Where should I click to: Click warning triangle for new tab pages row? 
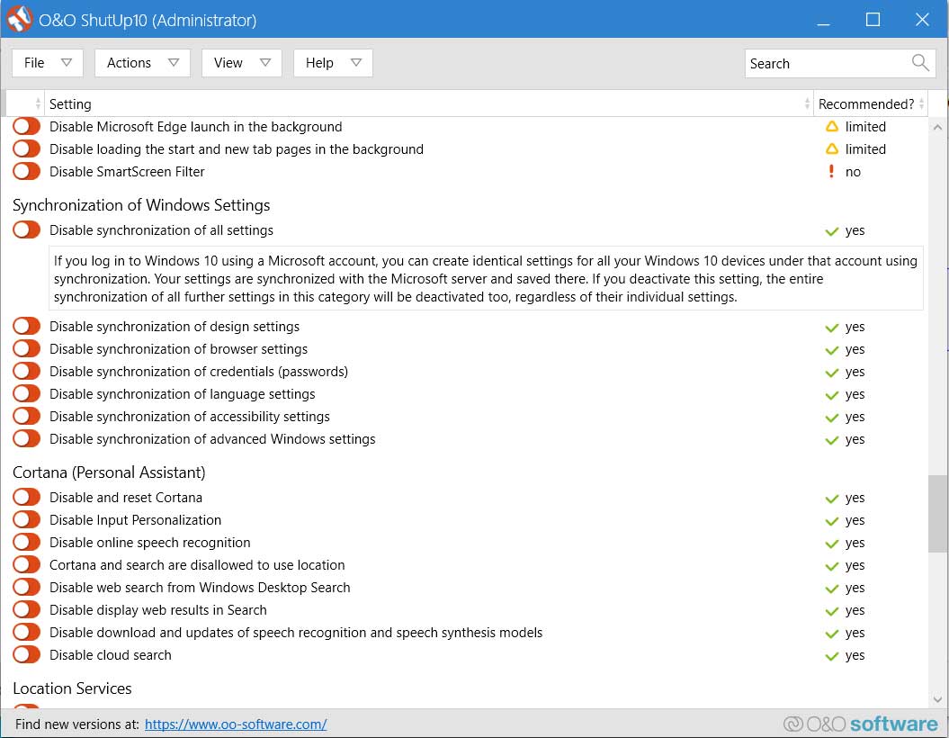coord(832,148)
